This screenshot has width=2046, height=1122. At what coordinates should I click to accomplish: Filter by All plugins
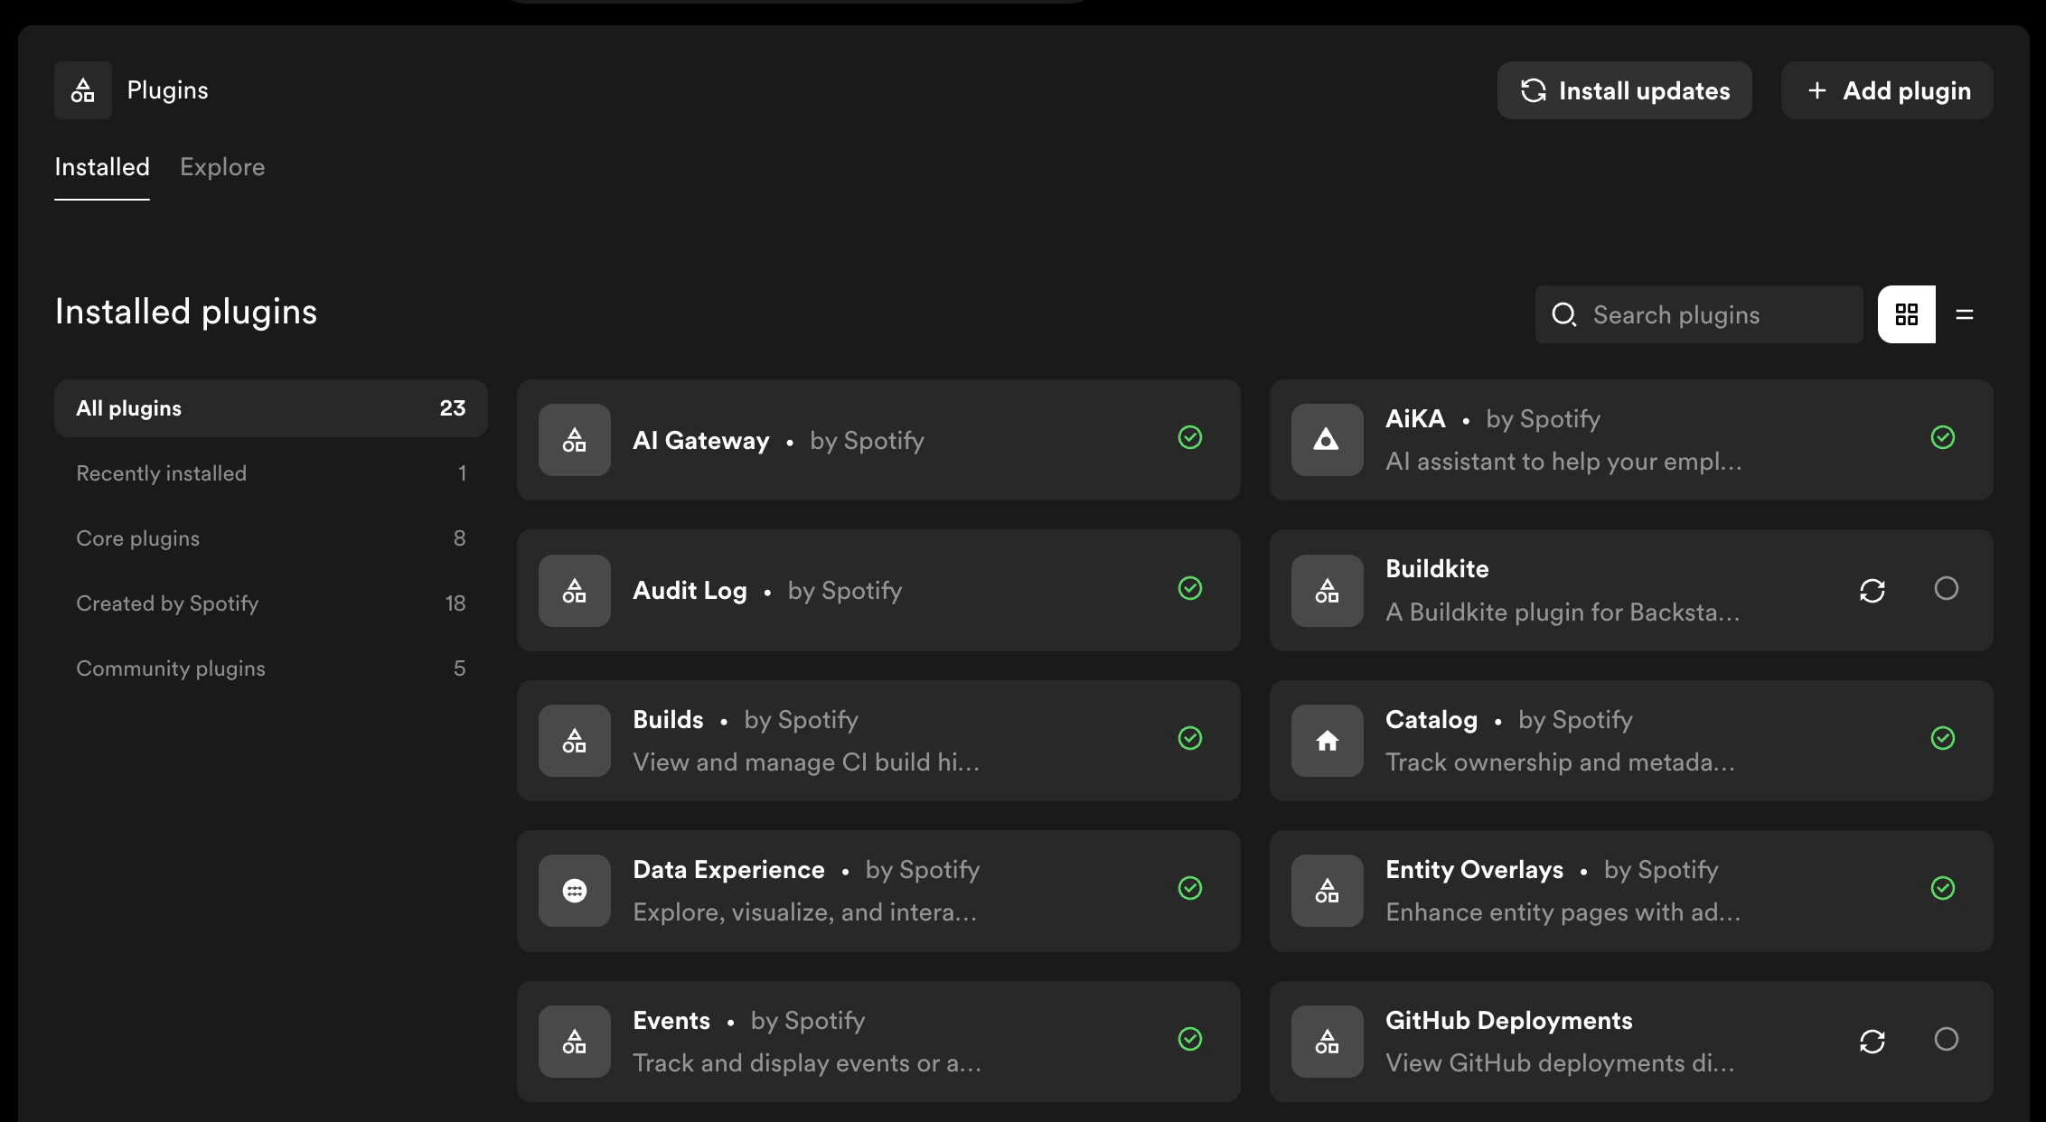click(x=271, y=408)
